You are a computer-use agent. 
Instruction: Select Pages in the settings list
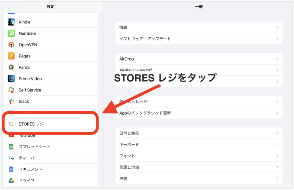51,56
